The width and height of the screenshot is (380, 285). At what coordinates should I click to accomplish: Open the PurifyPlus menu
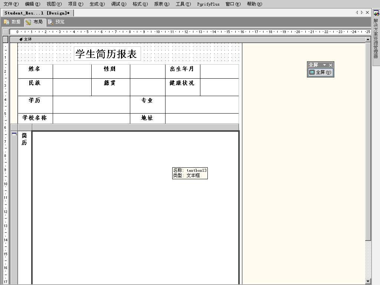208,4
